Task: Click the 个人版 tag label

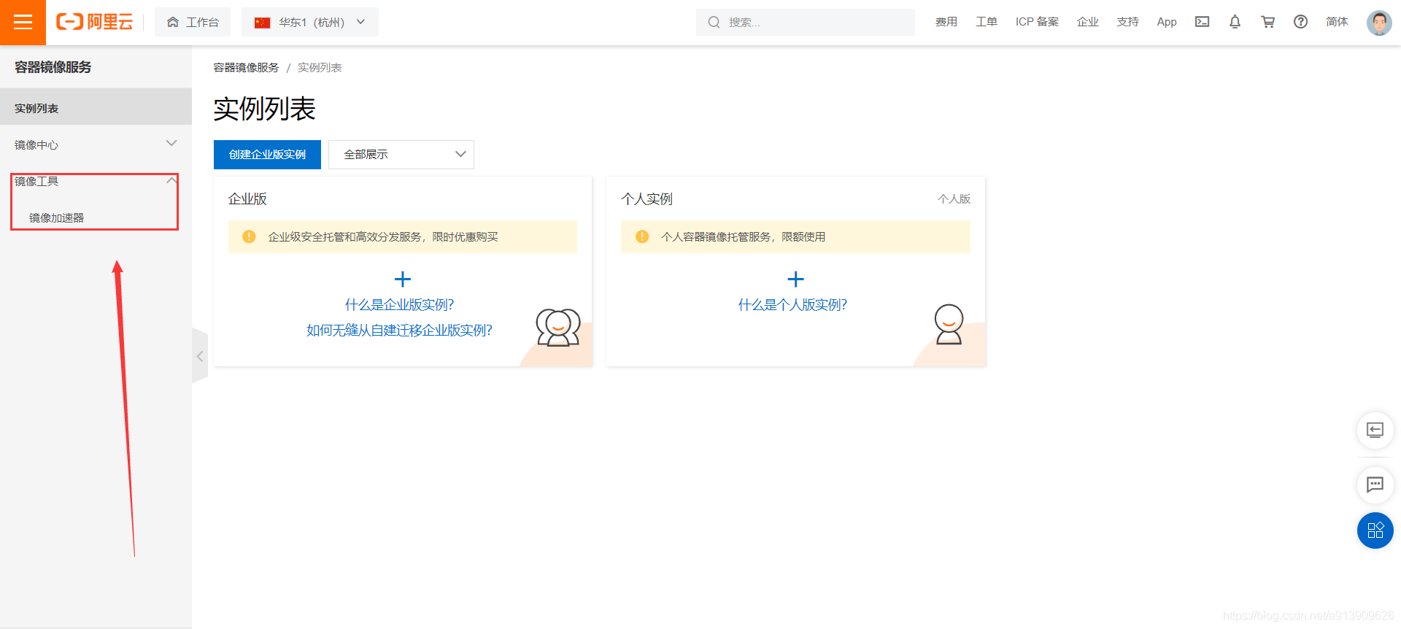Action: coord(954,198)
